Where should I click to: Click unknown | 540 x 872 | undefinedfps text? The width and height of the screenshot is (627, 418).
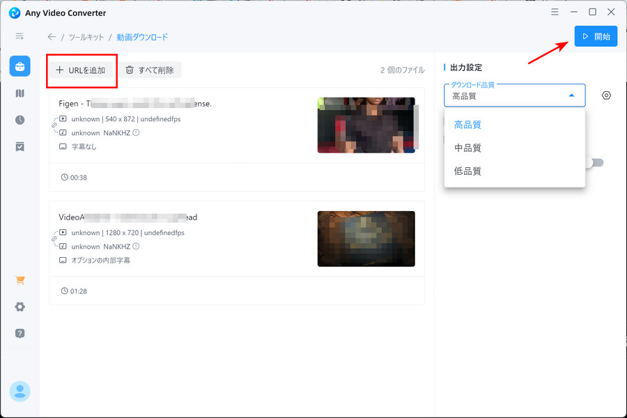point(126,119)
